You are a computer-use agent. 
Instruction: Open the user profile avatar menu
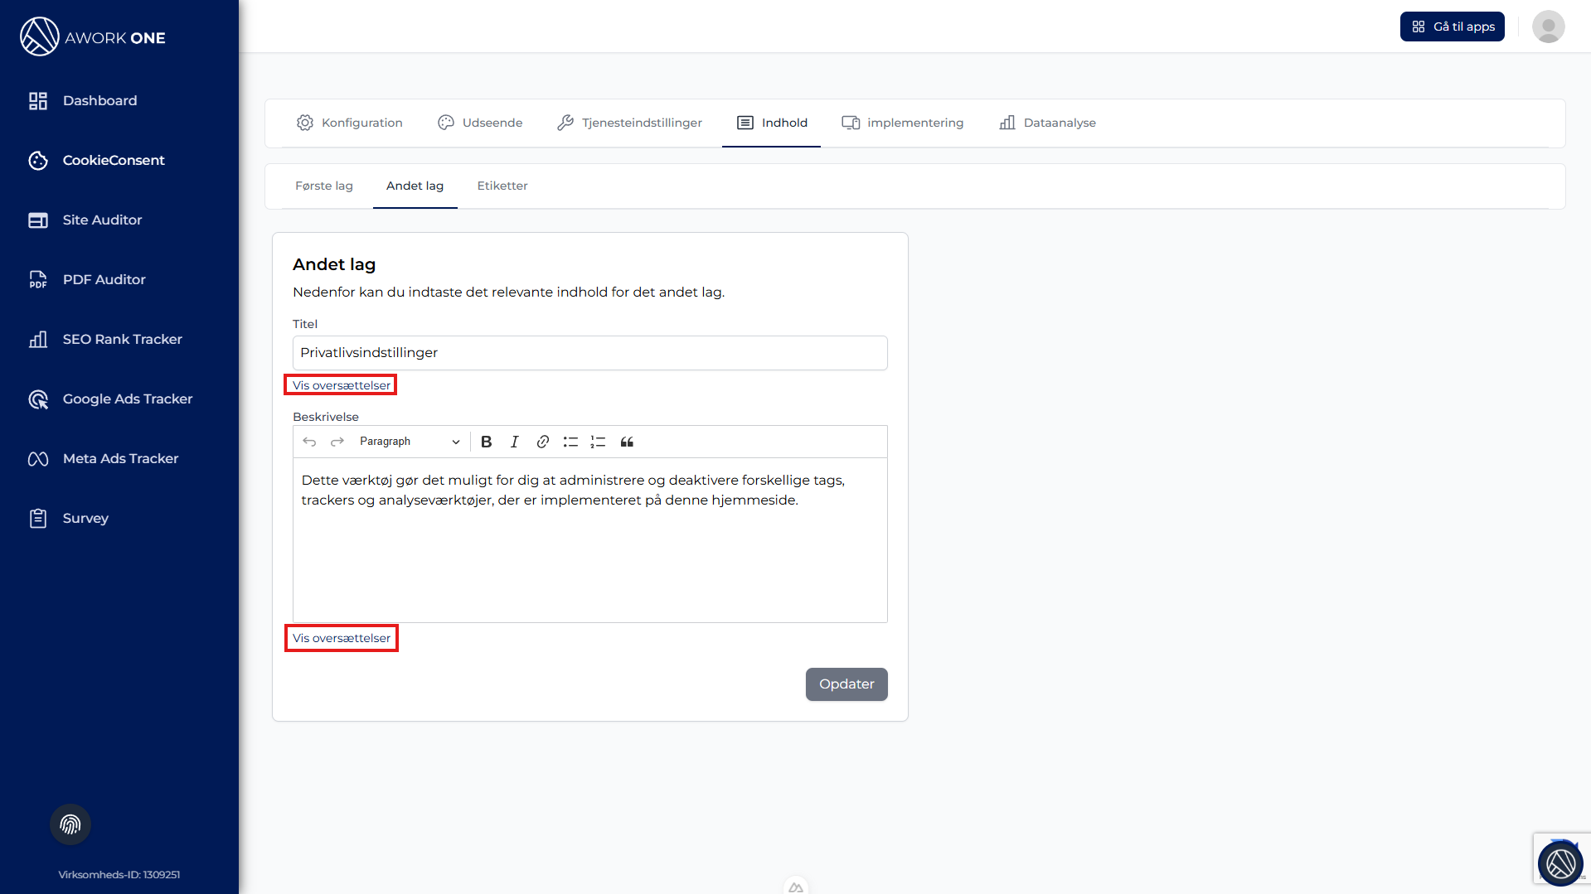point(1548,27)
